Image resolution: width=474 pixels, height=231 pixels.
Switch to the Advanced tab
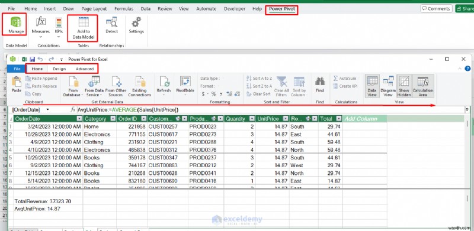pos(85,69)
